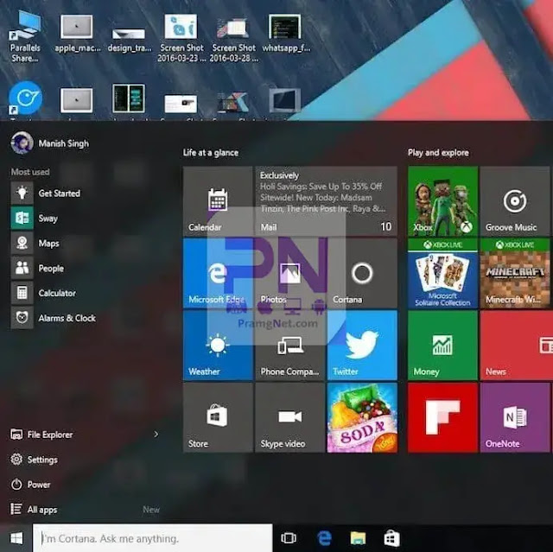Open the Weather tile
Screen dimensions: 553x552
pos(218,345)
